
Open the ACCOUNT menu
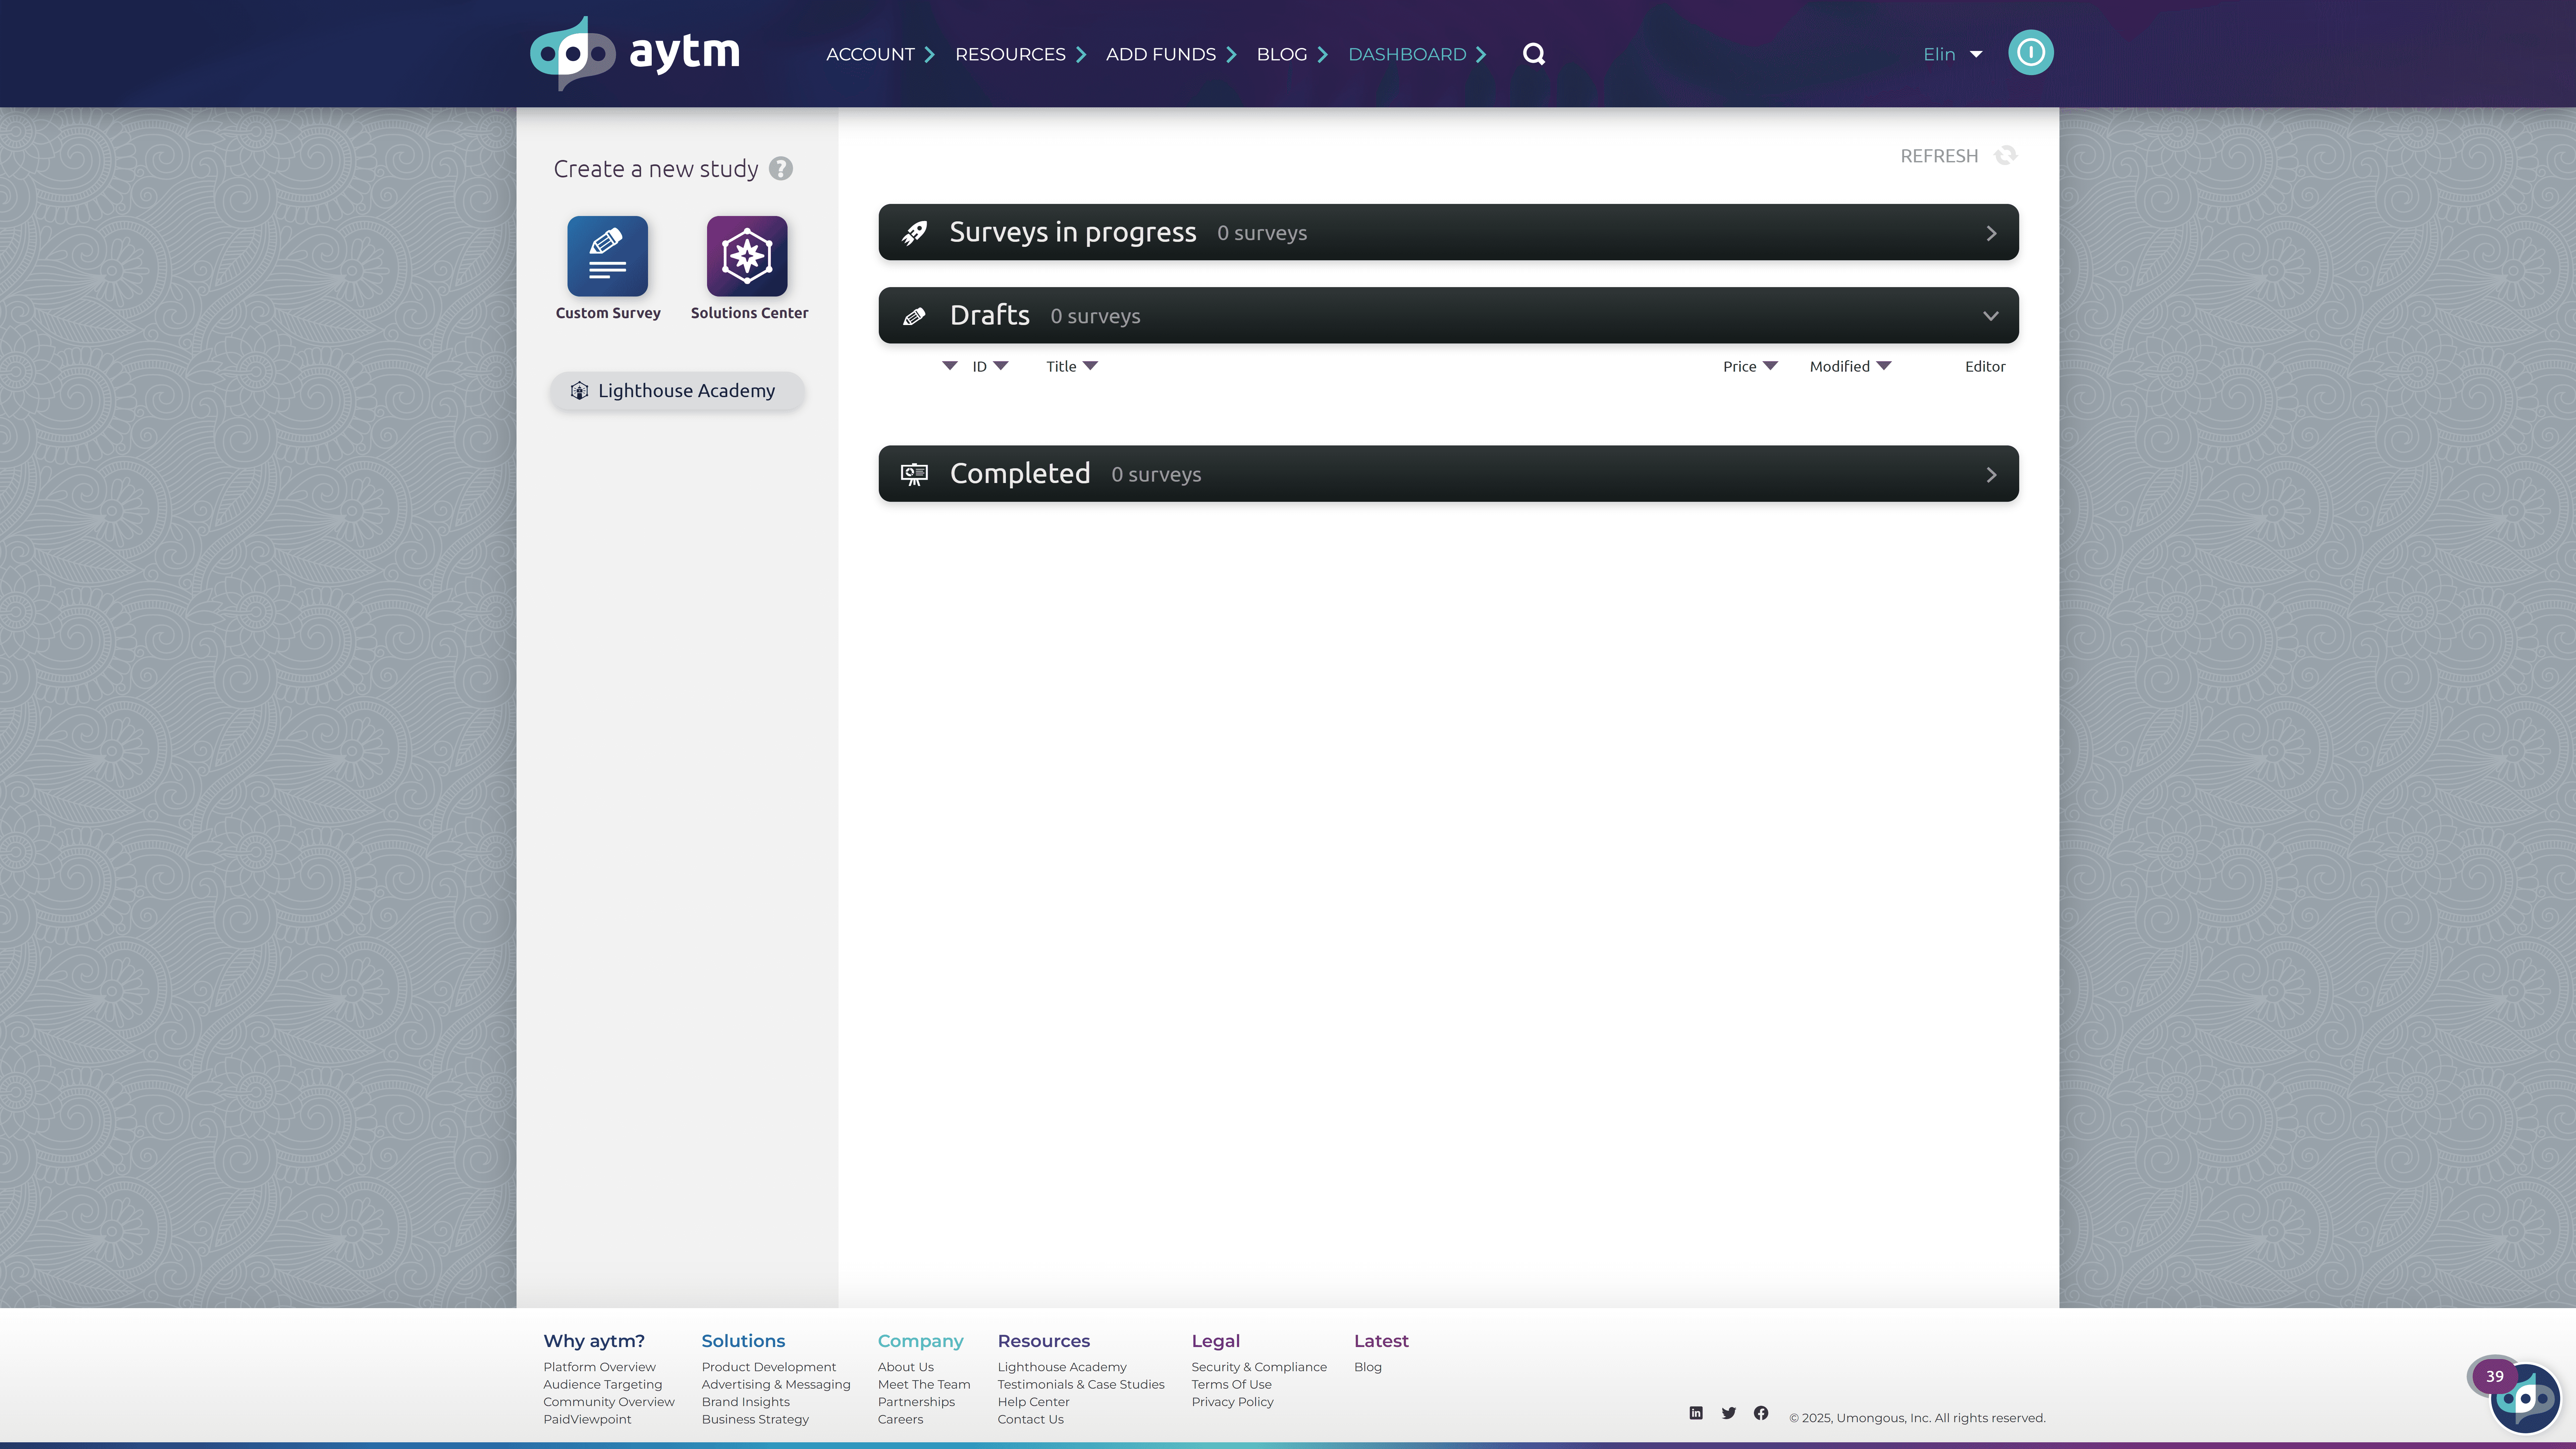tap(880, 54)
